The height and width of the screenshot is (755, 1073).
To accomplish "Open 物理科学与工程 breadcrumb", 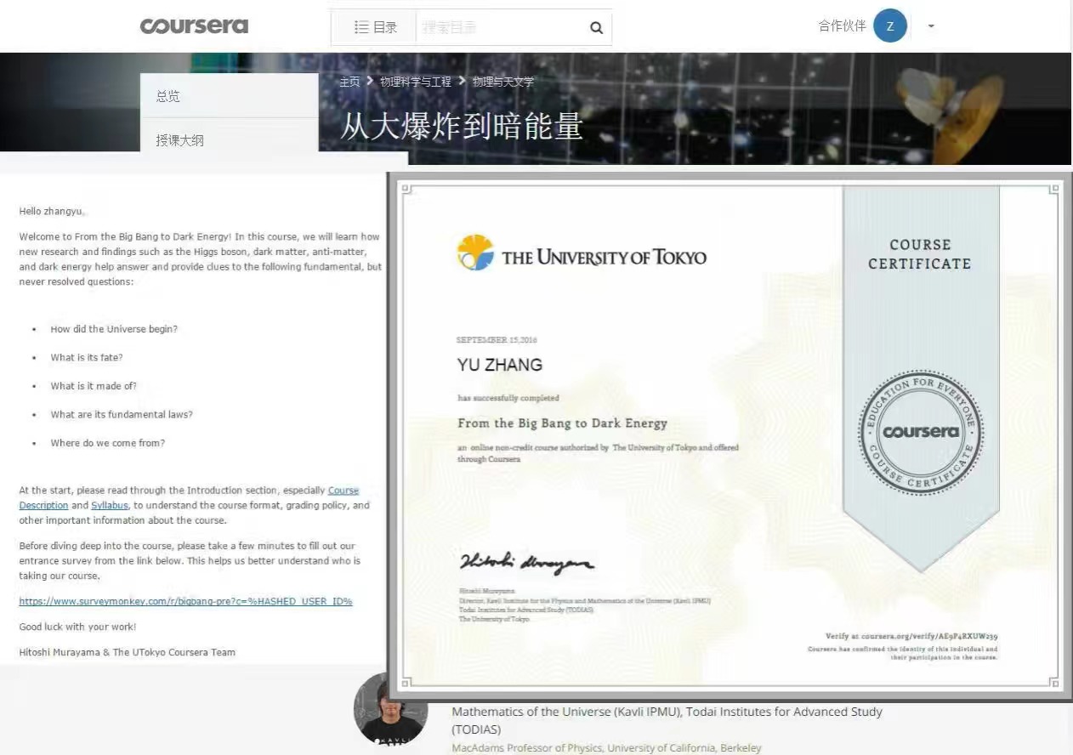I will pos(416,82).
